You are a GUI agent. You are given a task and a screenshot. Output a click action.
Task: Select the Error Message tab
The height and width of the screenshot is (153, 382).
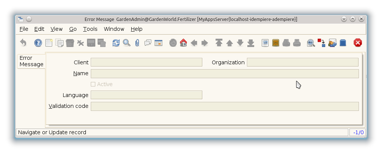31,61
